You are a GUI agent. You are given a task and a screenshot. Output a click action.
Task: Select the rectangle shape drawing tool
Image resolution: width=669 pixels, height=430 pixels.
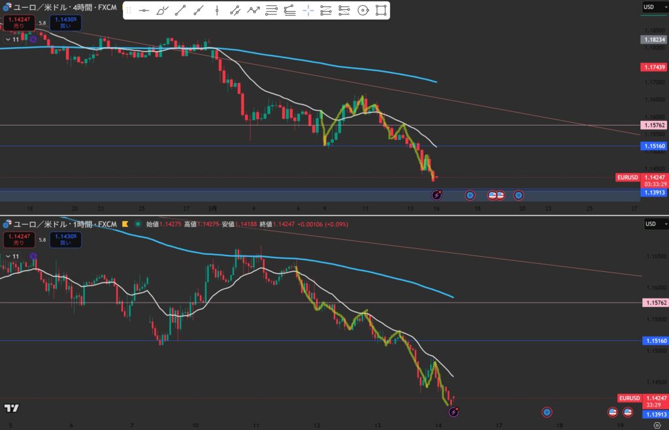382,10
